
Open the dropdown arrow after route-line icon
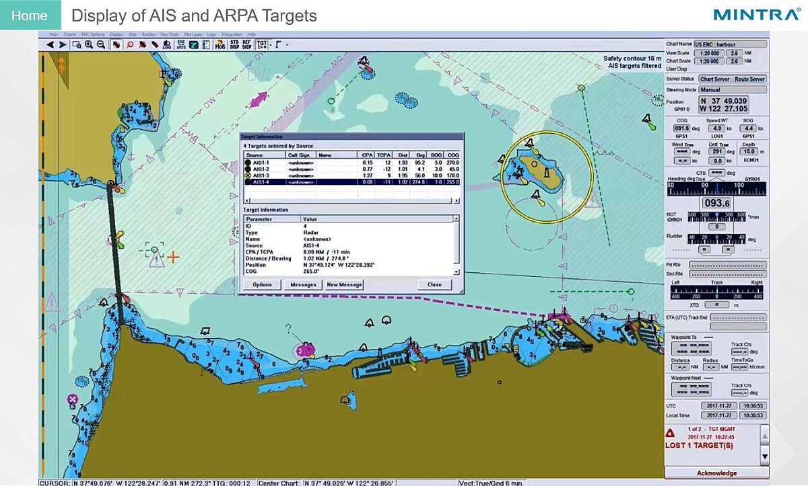pyautogui.click(x=287, y=45)
